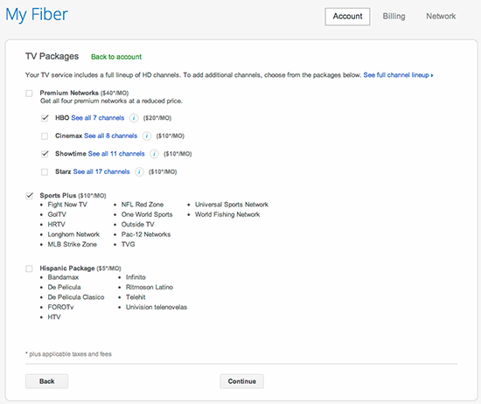This screenshot has width=481, height=404.
Task: Click the Continue button
Action: pos(241,381)
